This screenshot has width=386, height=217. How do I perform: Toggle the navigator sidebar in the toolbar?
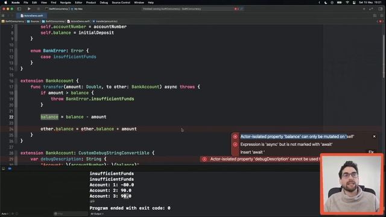click(x=19, y=9)
